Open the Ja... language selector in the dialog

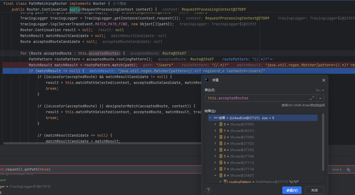coord(319,90)
